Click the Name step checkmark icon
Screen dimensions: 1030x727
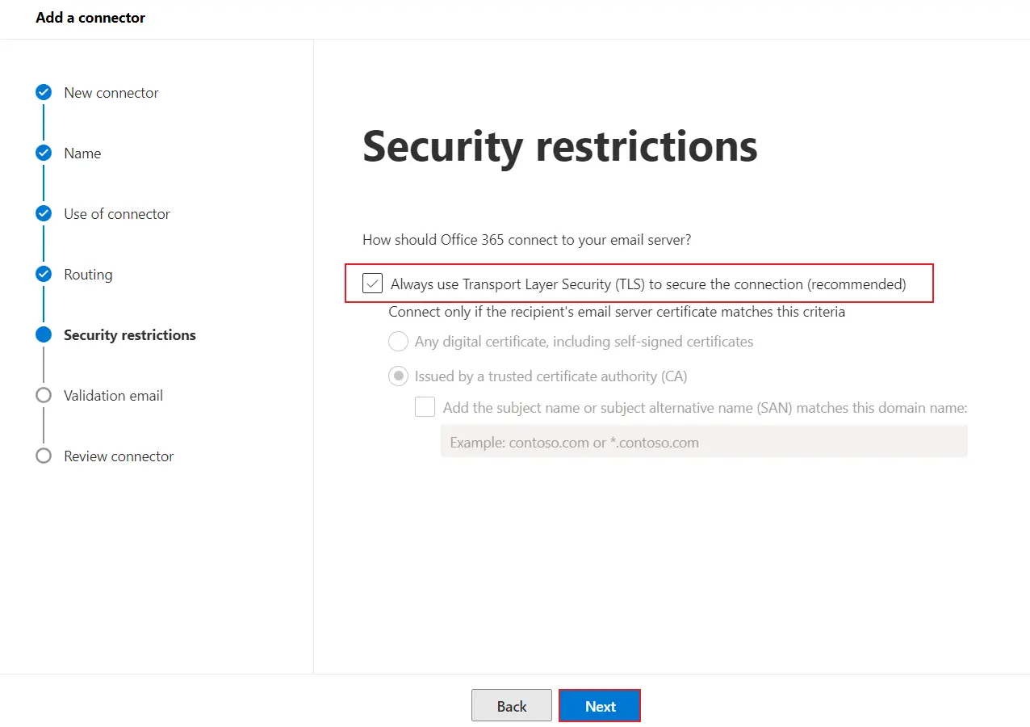44,153
